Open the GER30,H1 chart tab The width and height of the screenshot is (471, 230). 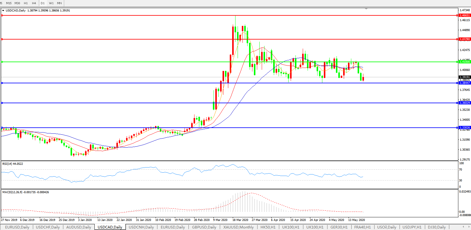(x=339, y=227)
